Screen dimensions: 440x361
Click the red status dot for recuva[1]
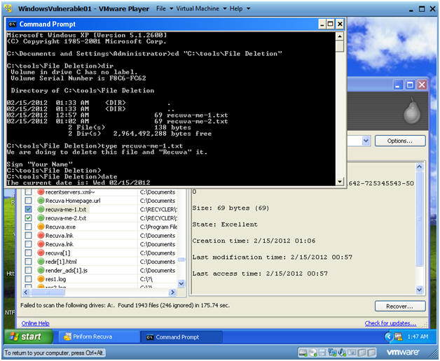[x=41, y=253]
